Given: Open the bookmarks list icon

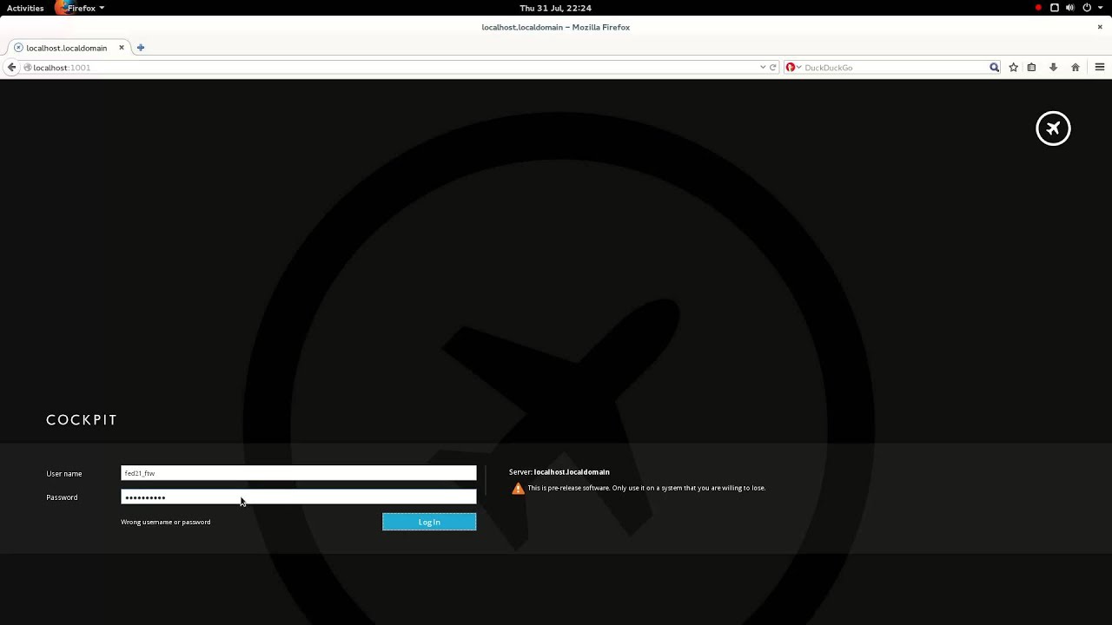Looking at the screenshot, I should point(1031,67).
